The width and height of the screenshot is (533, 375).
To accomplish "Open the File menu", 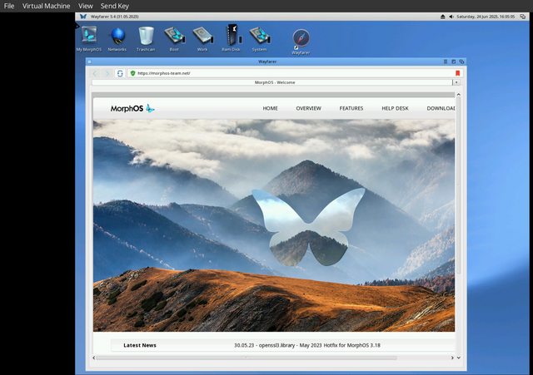I will 9,6.
